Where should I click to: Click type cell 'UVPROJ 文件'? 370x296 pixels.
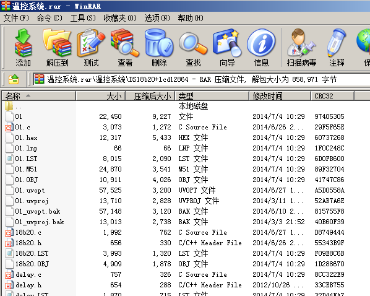199,201
